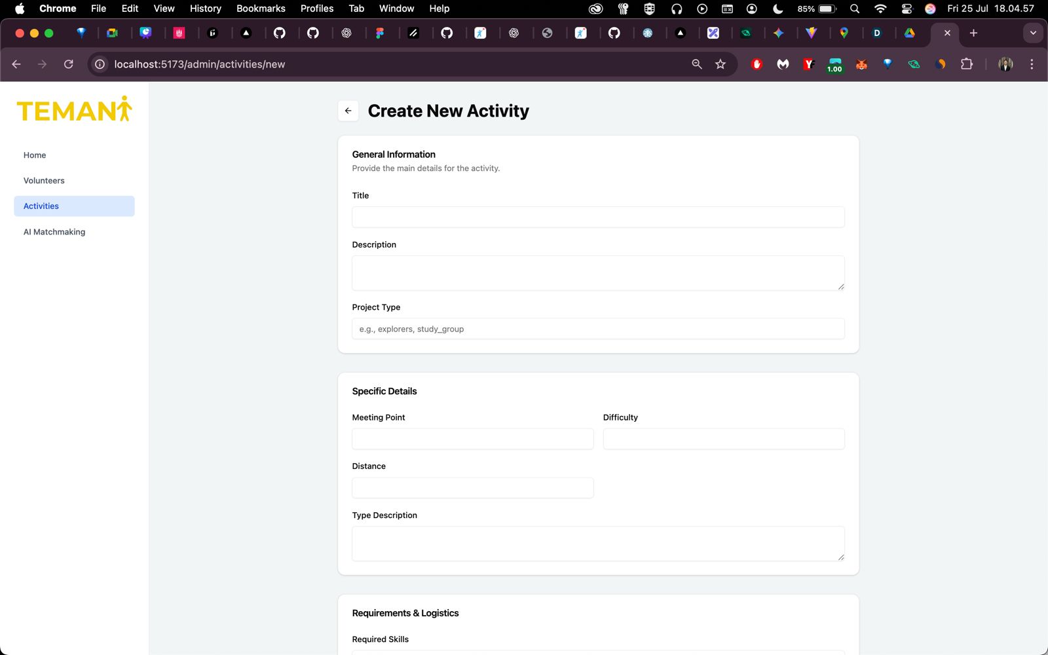Open the Malwarebytes extension icon
This screenshot has height=655, width=1048.
pyautogui.click(x=783, y=64)
